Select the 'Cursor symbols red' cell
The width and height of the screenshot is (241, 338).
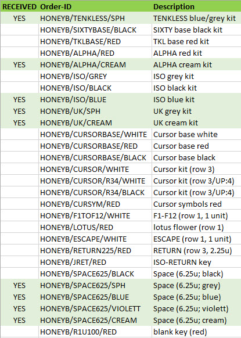(x=196, y=204)
